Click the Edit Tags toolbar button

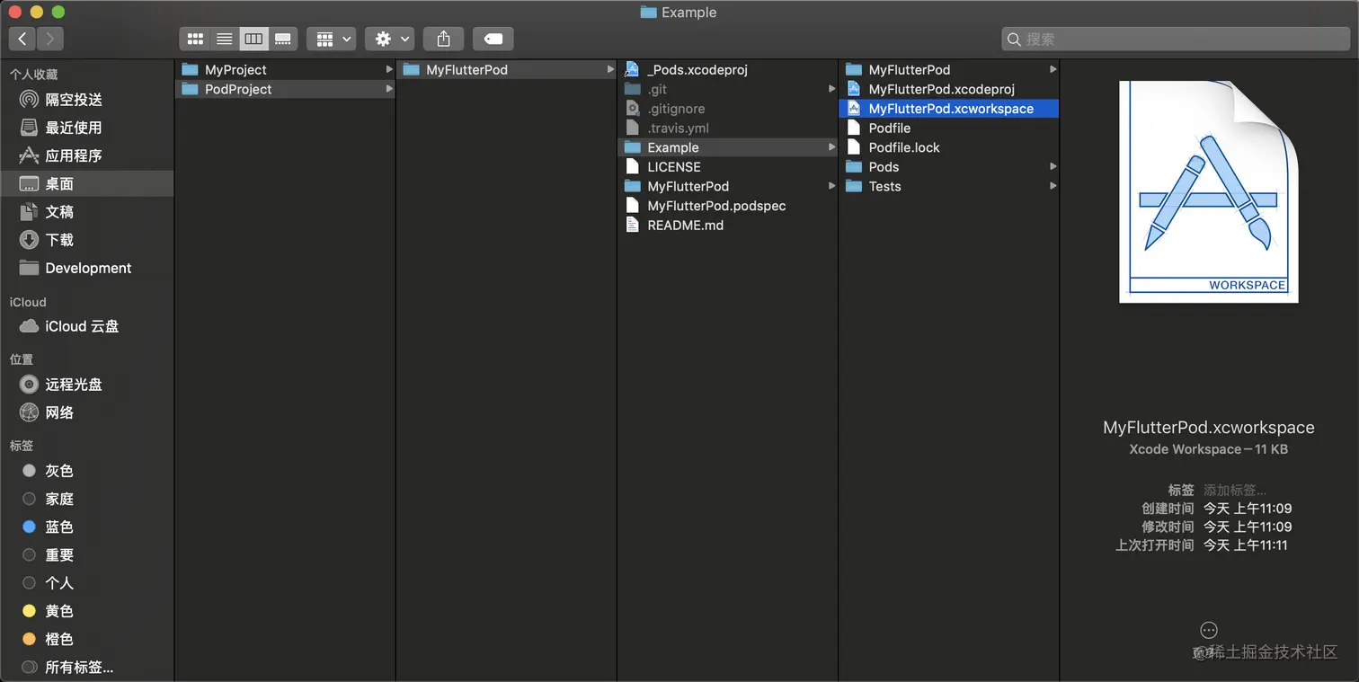click(x=493, y=39)
